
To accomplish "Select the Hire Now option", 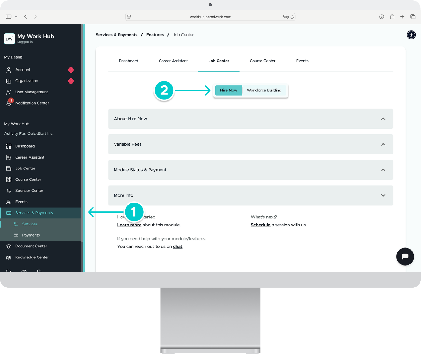I will pyautogui.click(x=228, y=90).
